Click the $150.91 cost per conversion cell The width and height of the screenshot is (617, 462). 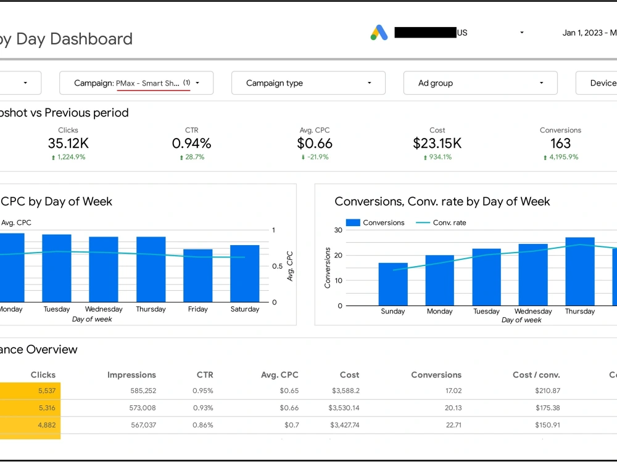coord(548,425)
